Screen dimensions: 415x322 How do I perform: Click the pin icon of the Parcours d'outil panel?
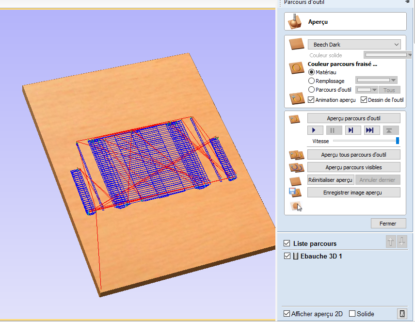click(408, 2)
